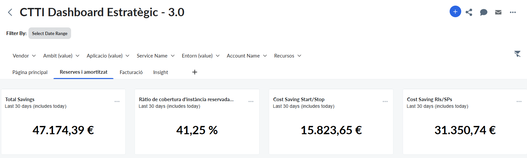Click the email envelope icon
Viewport: 527px width, 158px height.
point(498,12)
